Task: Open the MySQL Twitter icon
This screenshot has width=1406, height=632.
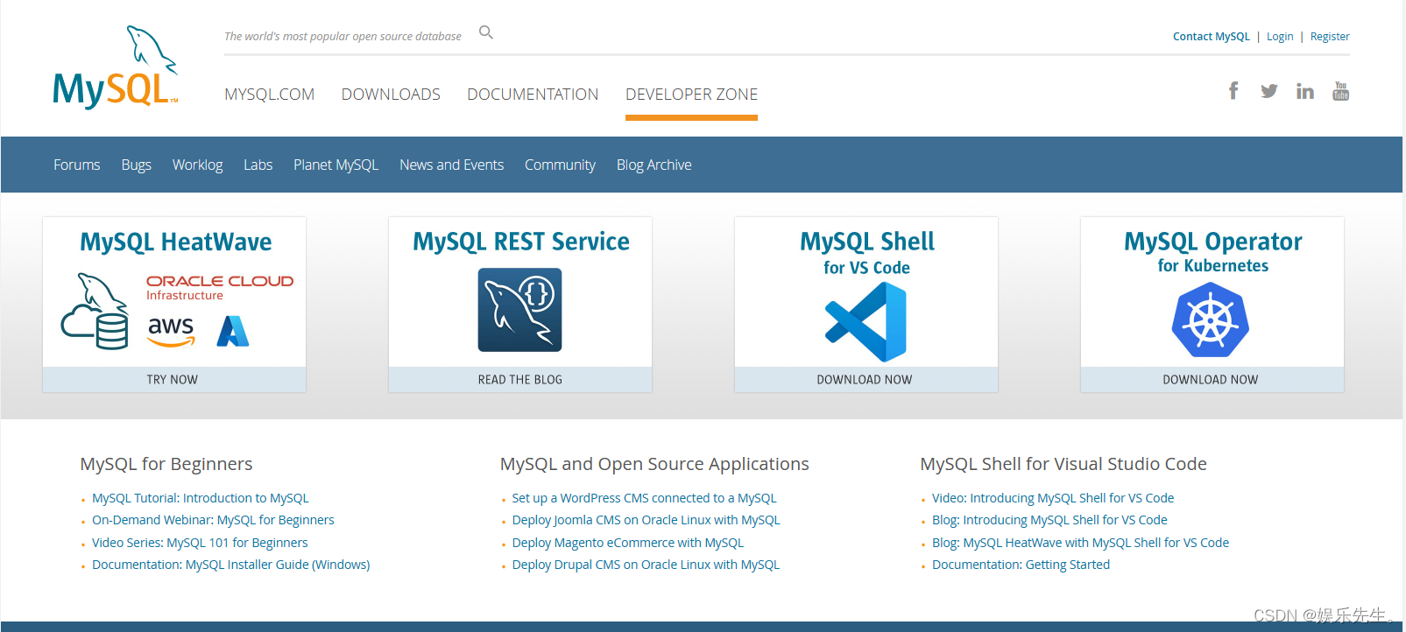Action: 1268,91
